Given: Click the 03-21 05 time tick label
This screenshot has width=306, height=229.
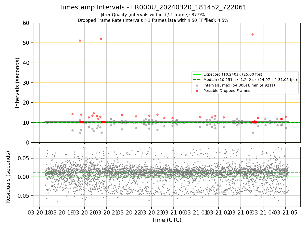Looking at the screenshot, I should tap(285, 213).
